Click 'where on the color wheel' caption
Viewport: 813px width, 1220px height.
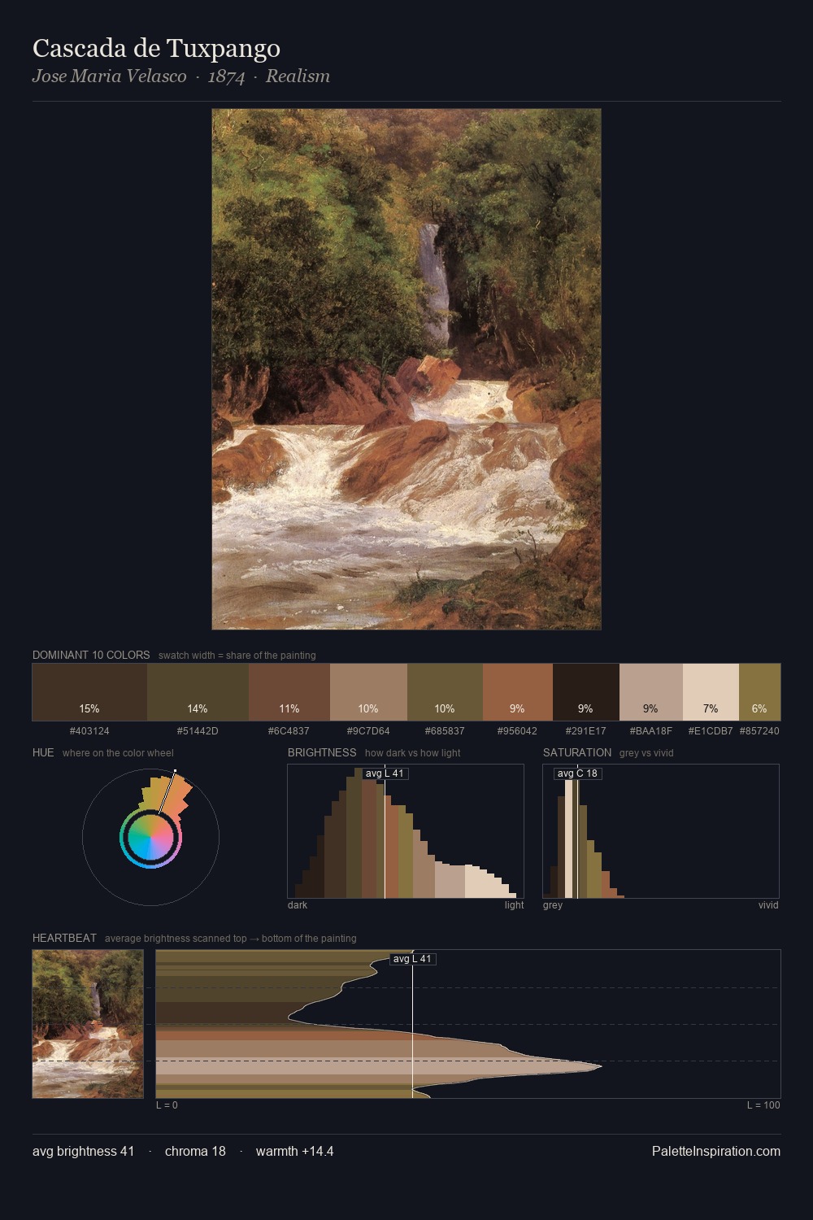tap(118, 753)
